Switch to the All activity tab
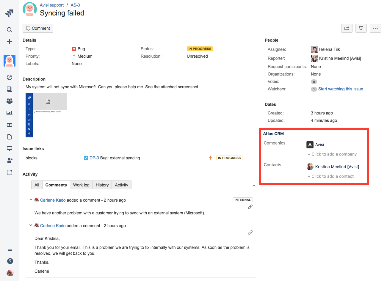387x281 pixels. point(37,185)
